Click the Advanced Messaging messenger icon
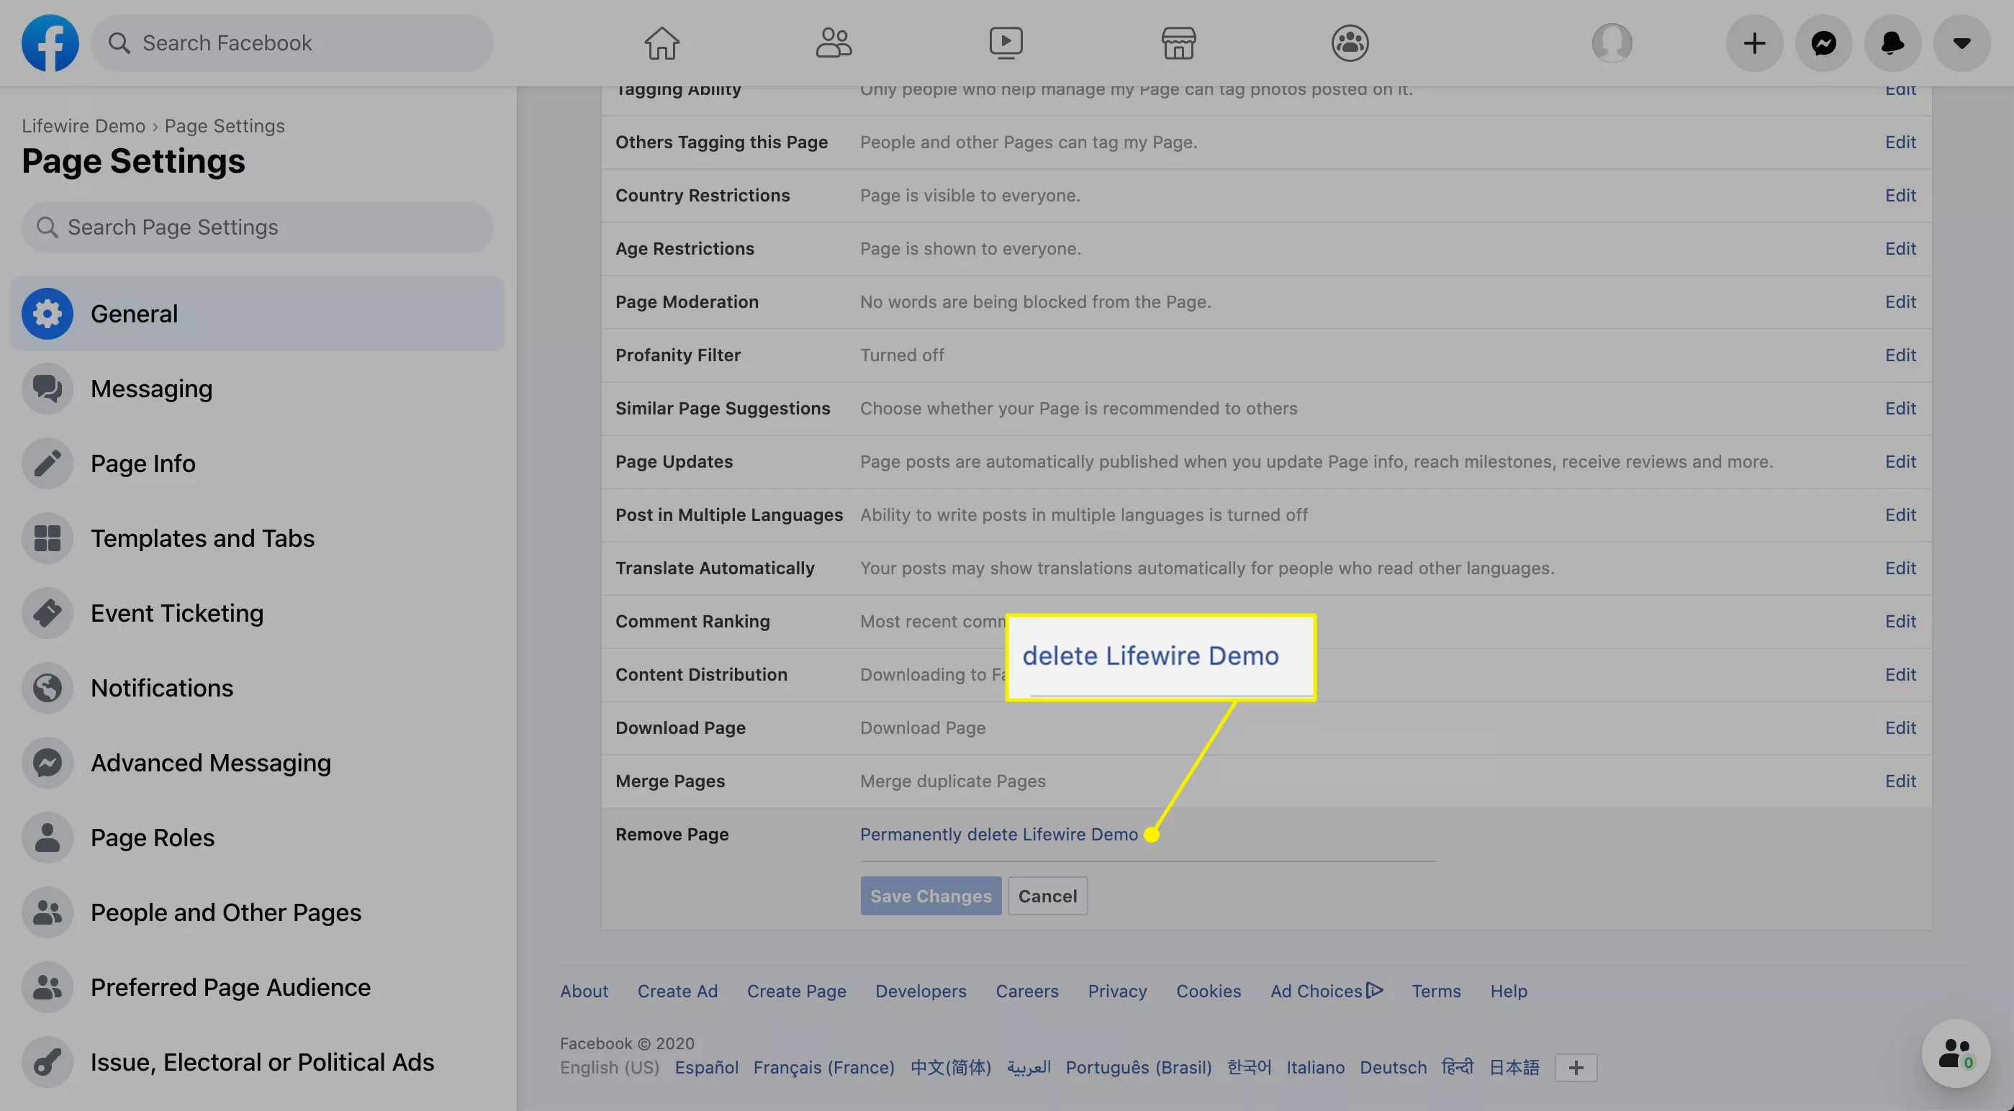 pos(47,762)
